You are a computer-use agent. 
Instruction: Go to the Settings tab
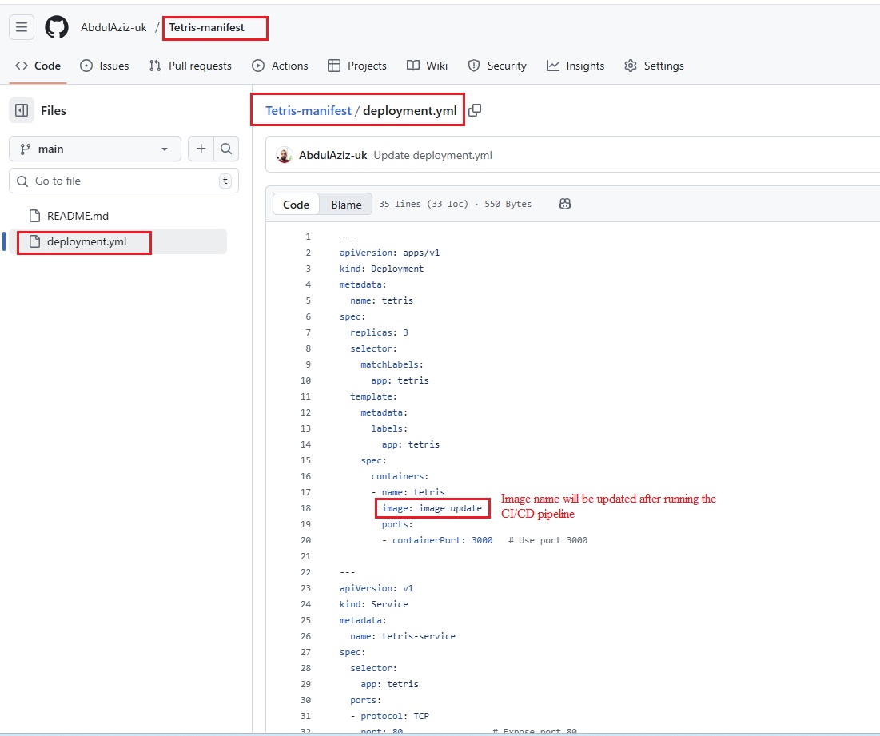[654, 66]
